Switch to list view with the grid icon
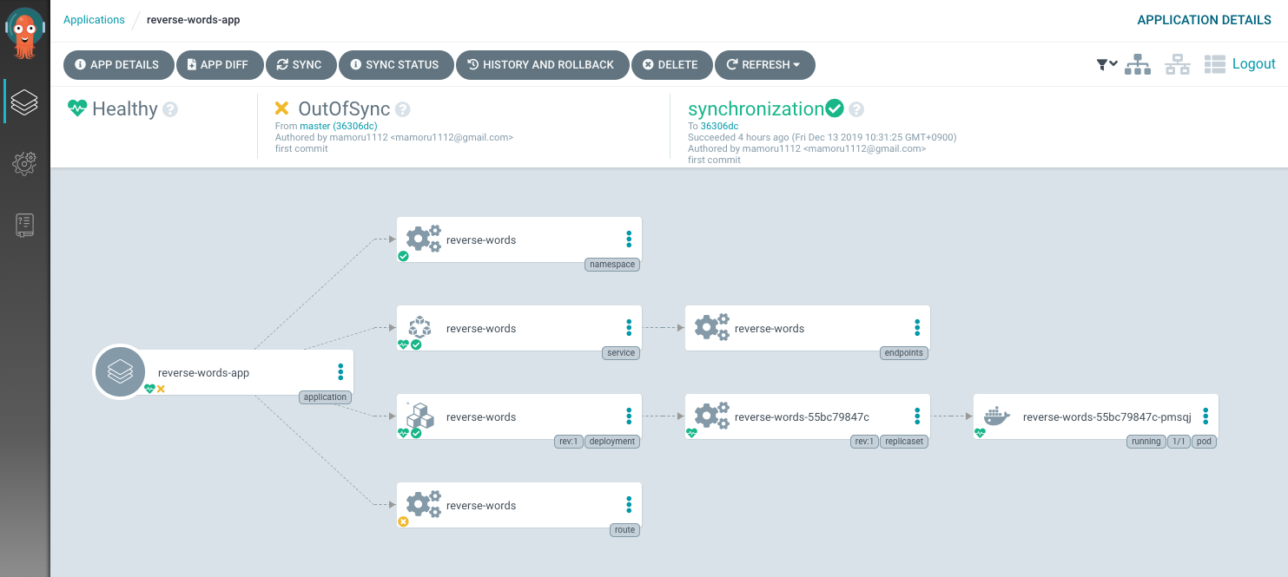Viewport: 1288px width, 577px height. point(1214,63)
